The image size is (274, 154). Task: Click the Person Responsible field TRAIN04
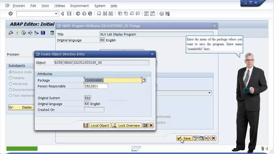[x=96, y=86]
